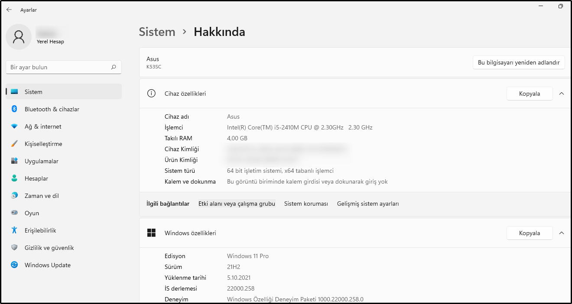Click the Oyun gamepad icon

tap(14, 213)
